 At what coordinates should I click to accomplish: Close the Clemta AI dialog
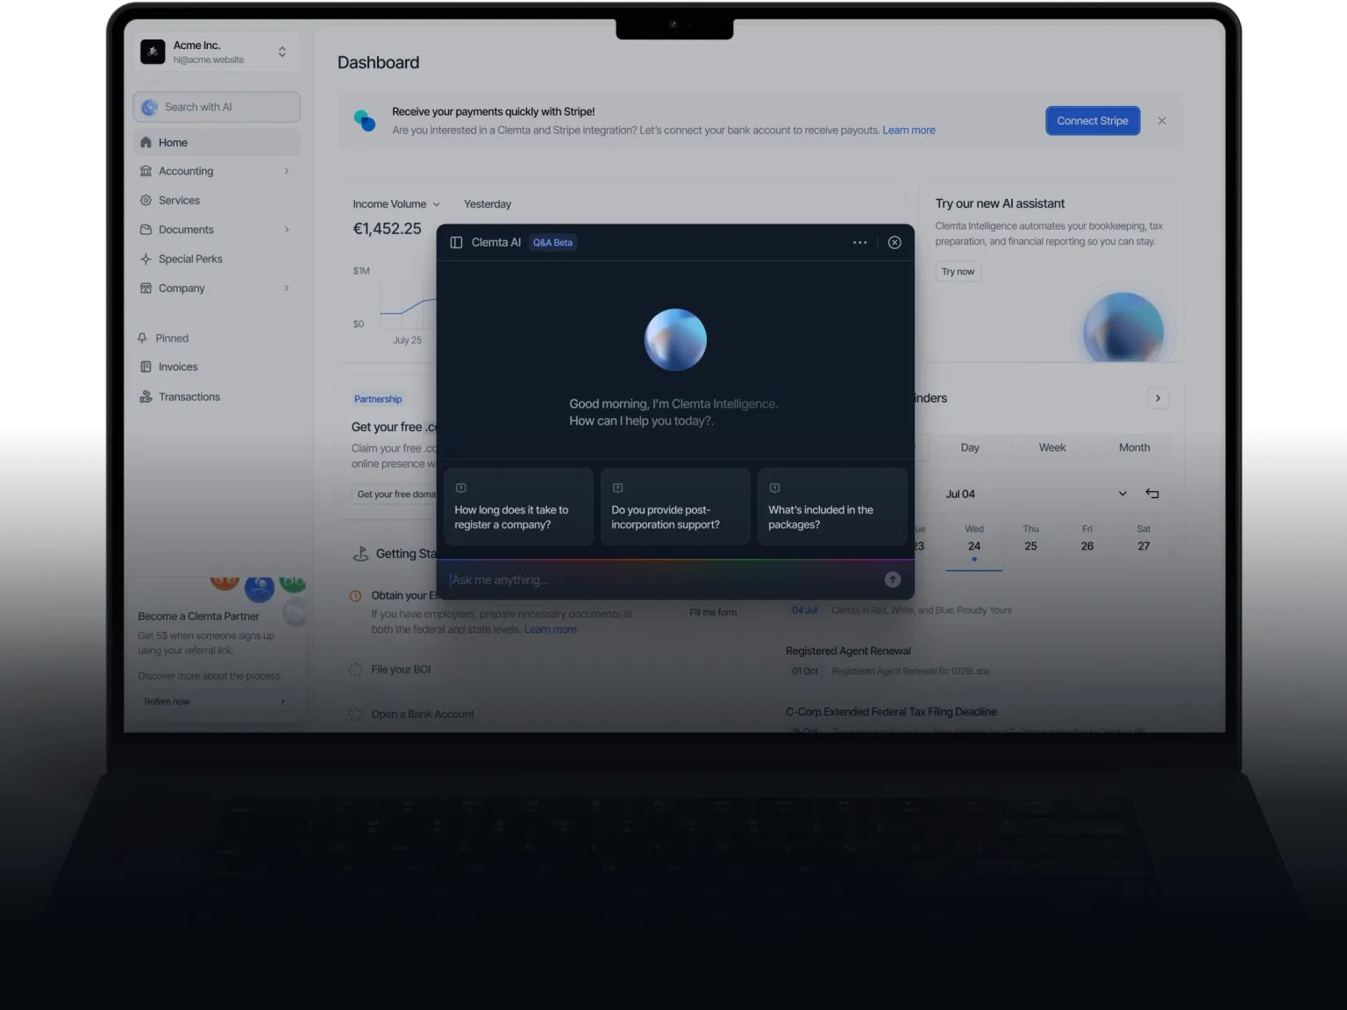pos(894,243)
